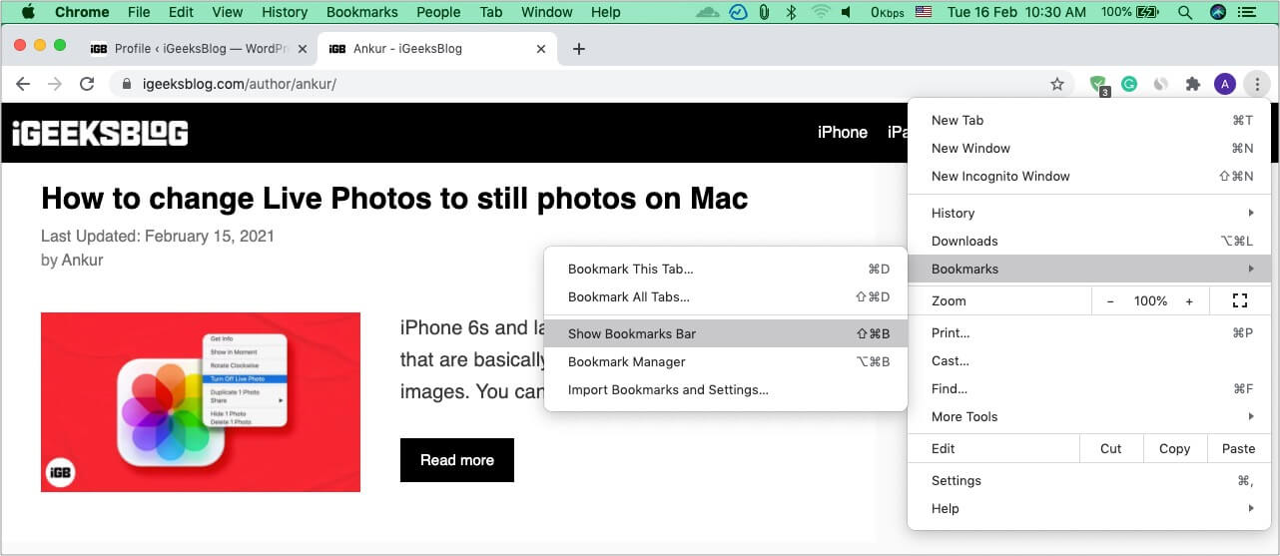This screenshot has height=556, width=1280.
Task: Click Chrome's three-dot menu button
Action: (1257, 85)
